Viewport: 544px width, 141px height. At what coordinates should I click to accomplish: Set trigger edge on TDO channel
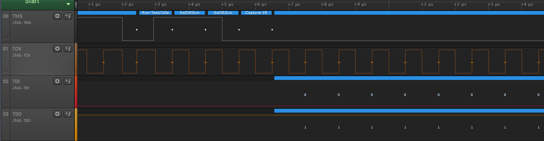68,114
